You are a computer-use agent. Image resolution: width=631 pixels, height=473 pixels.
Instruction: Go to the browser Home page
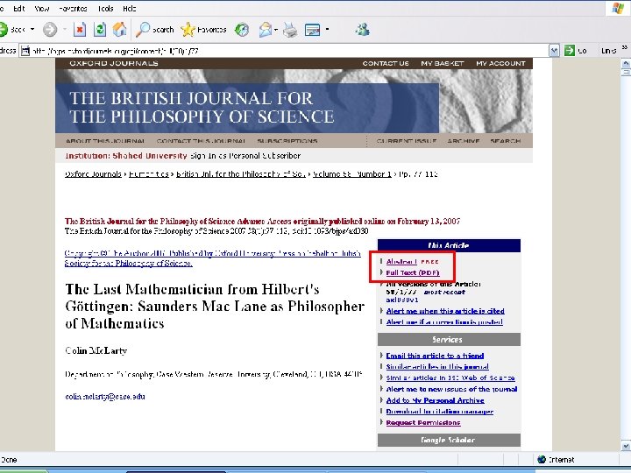click(x=119, y=30)
